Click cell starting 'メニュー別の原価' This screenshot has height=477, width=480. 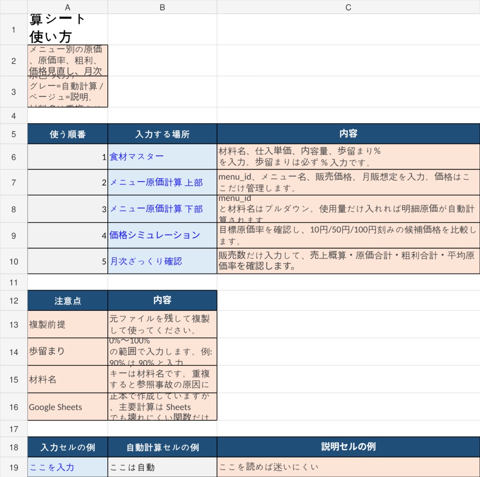[x=67, y=61]
